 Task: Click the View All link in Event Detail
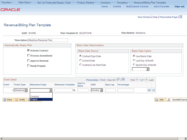111,80
